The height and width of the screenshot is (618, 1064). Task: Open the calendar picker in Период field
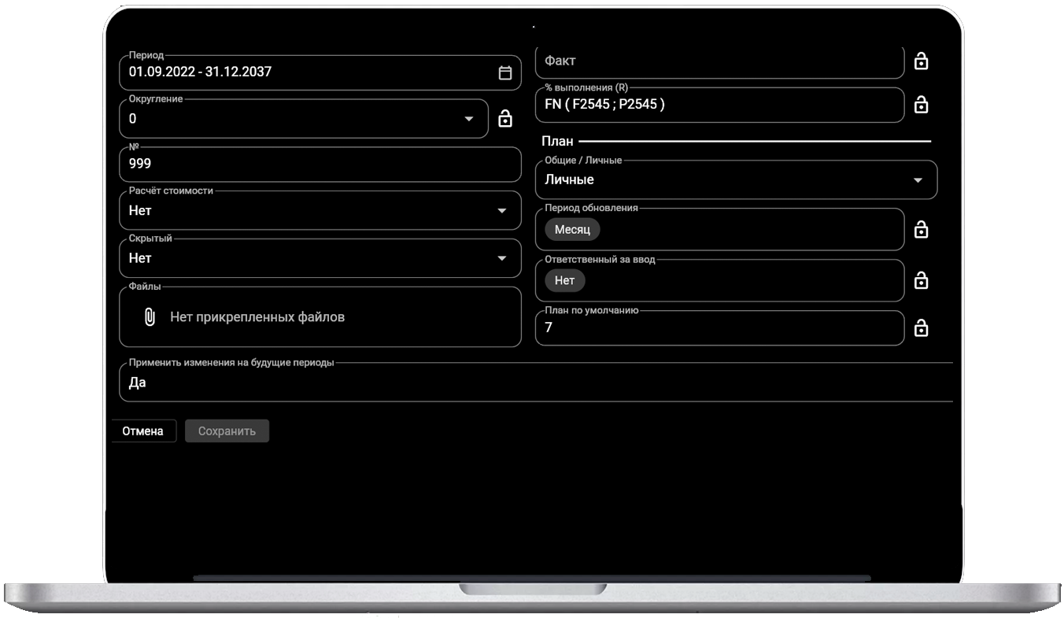tap(505, 72)
